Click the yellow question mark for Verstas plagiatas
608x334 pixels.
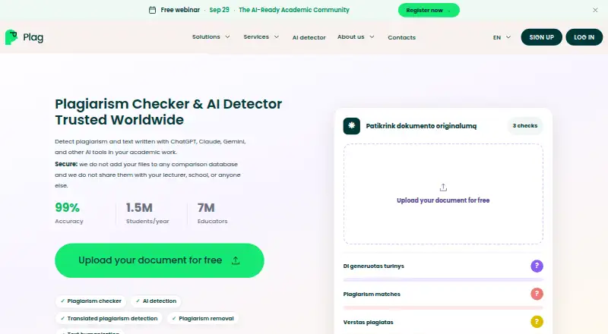point(537,322)
